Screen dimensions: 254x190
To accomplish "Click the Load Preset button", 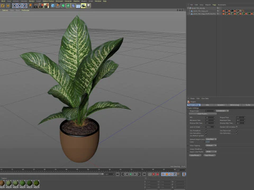I will pos(195,155).
